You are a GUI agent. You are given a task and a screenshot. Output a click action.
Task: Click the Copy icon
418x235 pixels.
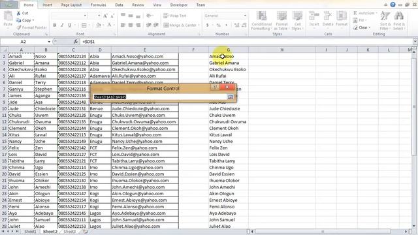coord(18,20)
